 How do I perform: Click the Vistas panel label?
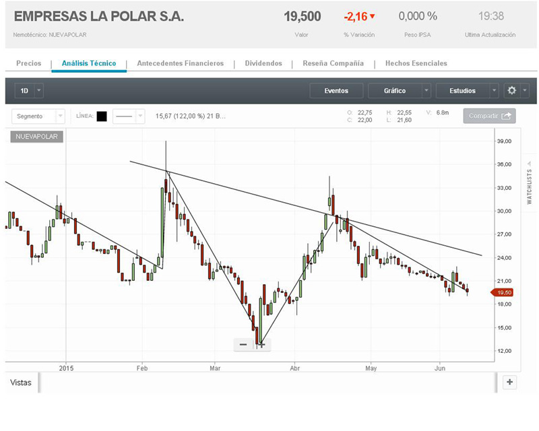pos(21,383)
